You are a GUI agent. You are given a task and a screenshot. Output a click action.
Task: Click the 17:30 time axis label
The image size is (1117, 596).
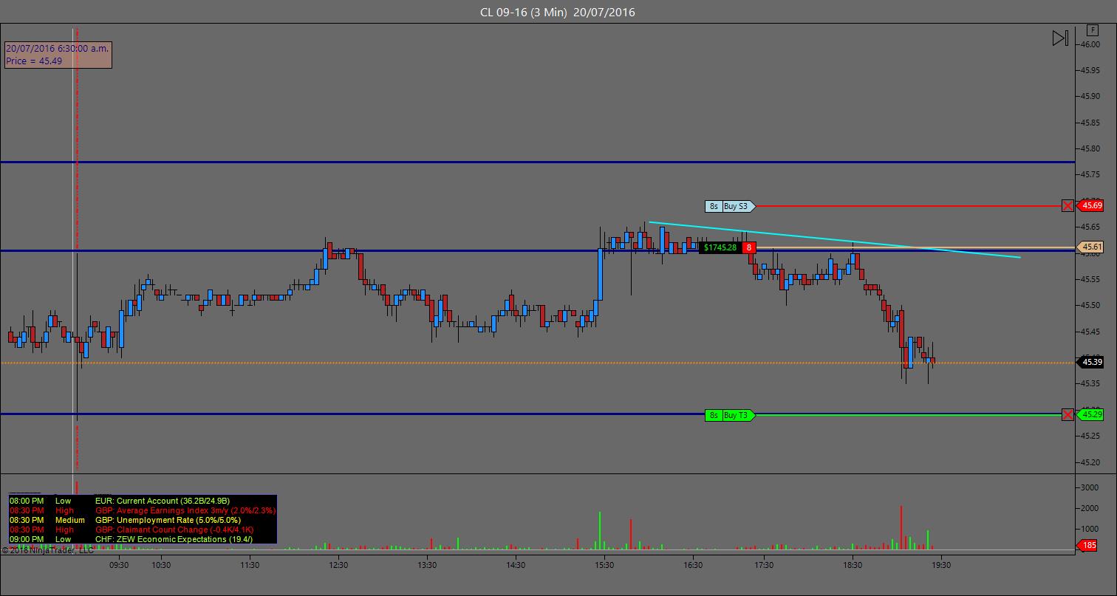click(x=764, y=565)
